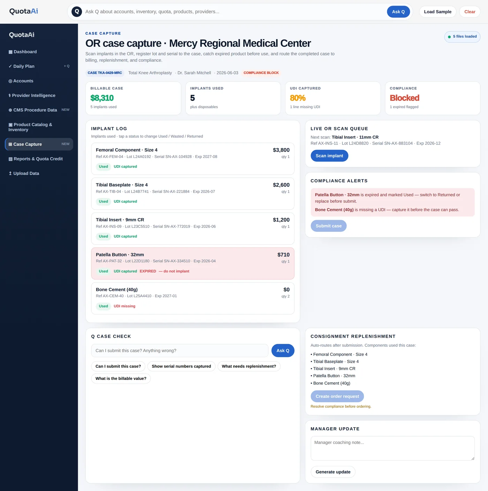Open Upload Data page
Screen dimensions: 488x491
(39, 174)
